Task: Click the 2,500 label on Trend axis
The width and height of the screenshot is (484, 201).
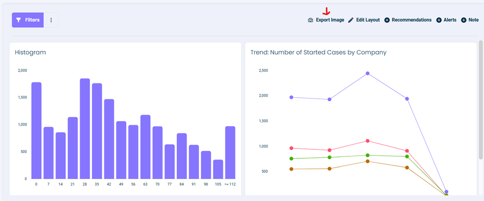Action: 263,70
